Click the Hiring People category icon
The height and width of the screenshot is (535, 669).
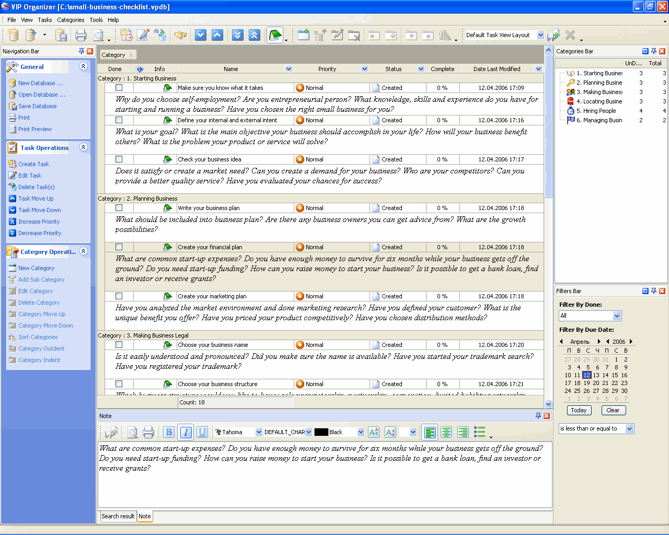pyautogui.click(x=571, y=111)
